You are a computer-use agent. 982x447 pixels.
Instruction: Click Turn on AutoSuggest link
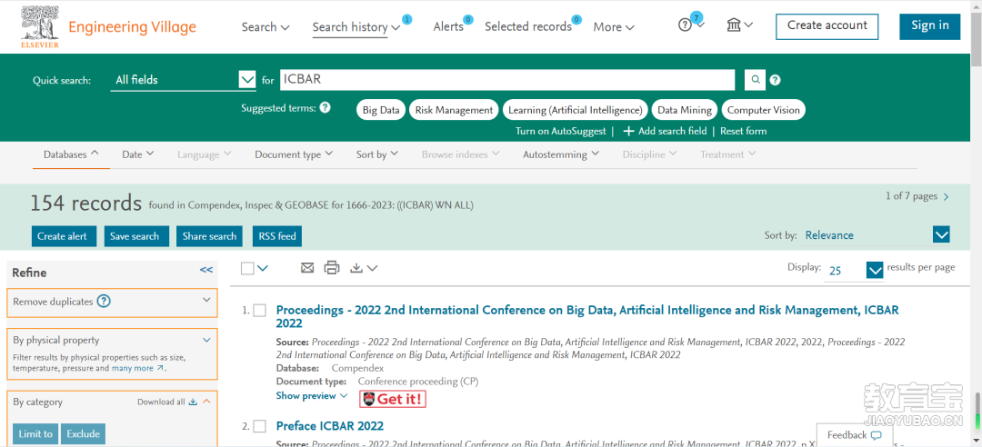point(560,132)
